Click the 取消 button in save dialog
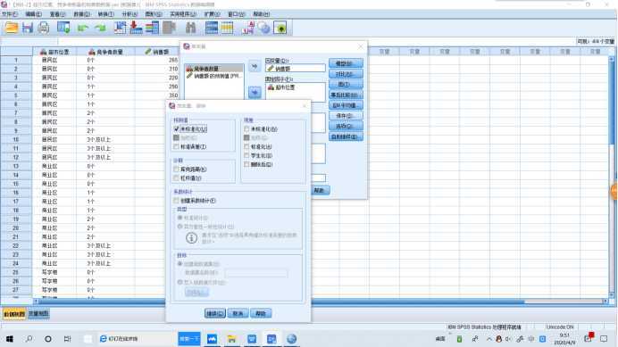Image resolution: width=618 pixels, height=347 pixels. point(238,313)
